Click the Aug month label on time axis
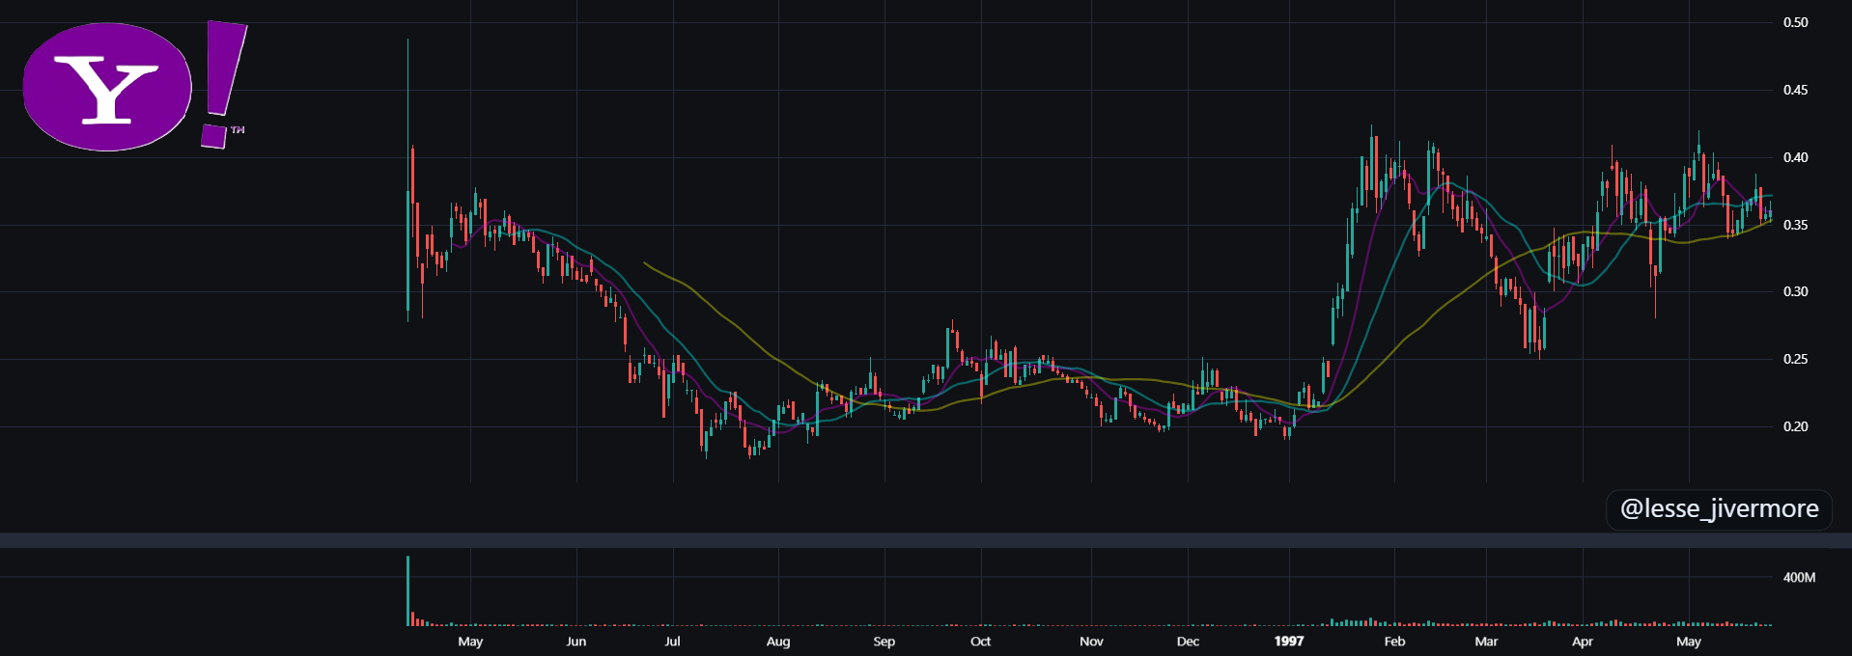1852x656 pixels. (778, 642)
